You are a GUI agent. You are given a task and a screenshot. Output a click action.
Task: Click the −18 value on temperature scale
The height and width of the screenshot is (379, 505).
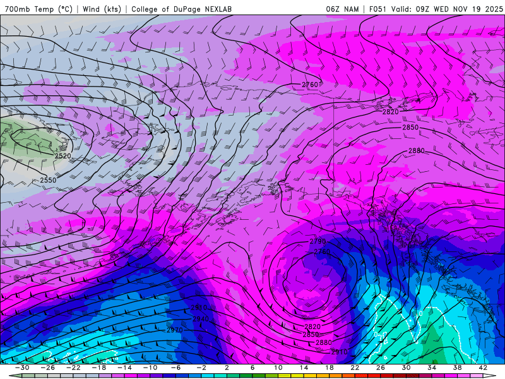coord(99,368)
